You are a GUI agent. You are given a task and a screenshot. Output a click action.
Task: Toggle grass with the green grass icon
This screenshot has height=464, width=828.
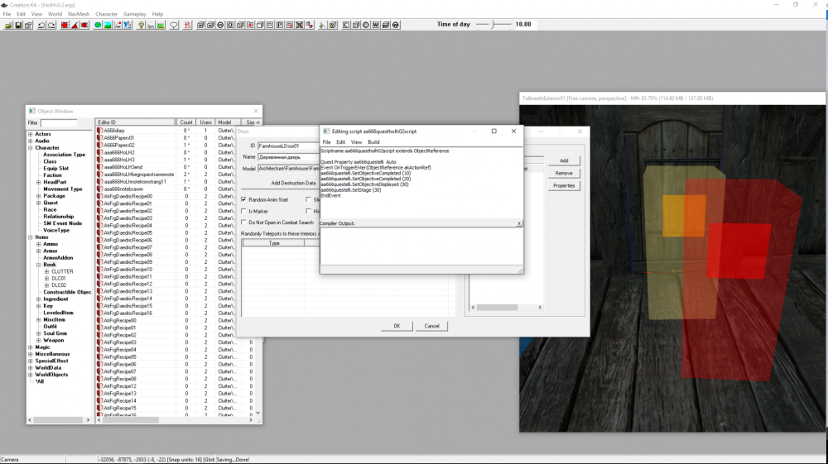tap(161, 25)
